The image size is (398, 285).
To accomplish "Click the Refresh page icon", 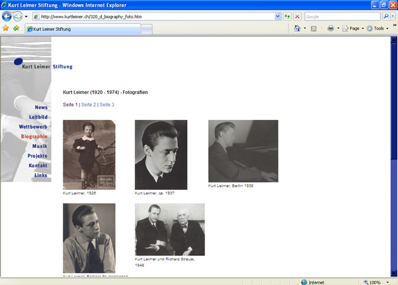I will pos(287,16).
